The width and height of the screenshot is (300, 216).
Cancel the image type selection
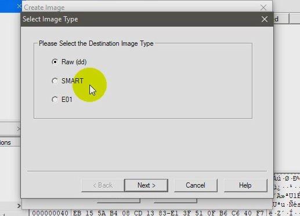coord(196,185)
